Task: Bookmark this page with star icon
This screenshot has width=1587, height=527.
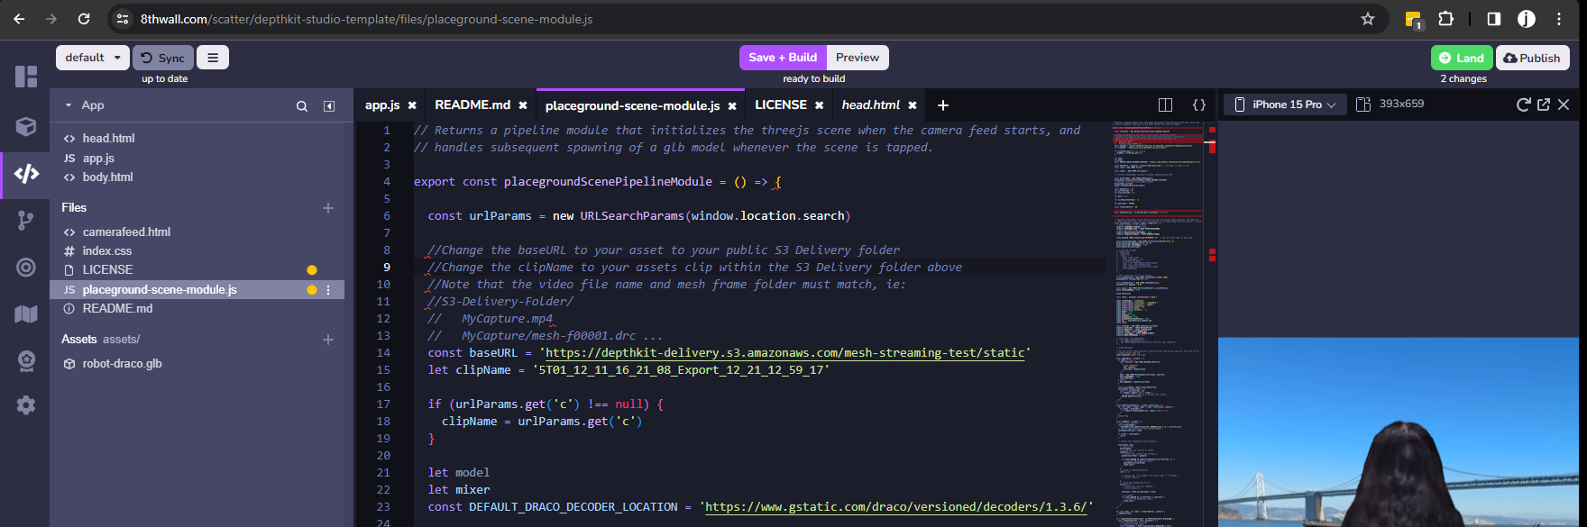Action: 1368,19
